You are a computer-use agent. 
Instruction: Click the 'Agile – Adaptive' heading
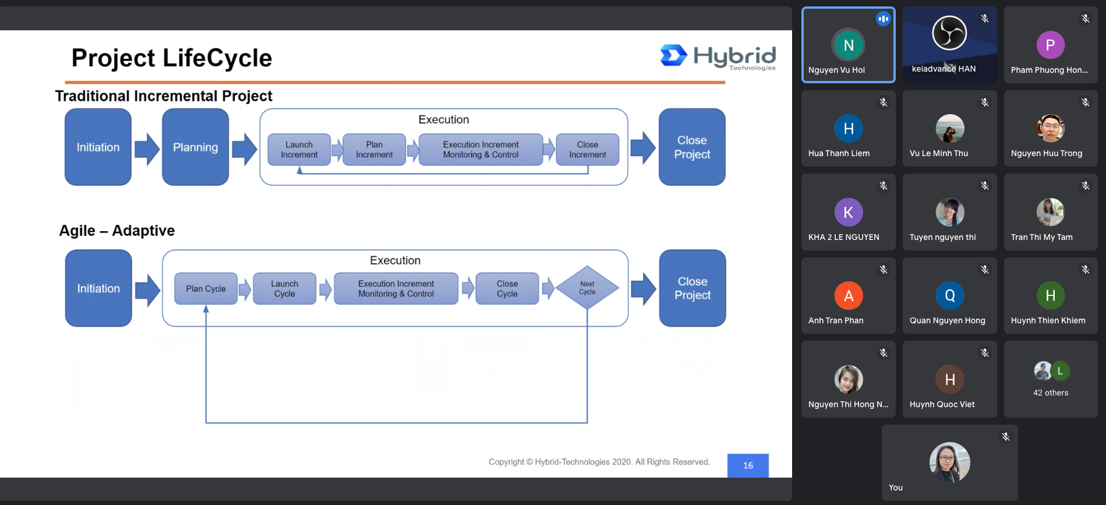[x=116, y=231]
